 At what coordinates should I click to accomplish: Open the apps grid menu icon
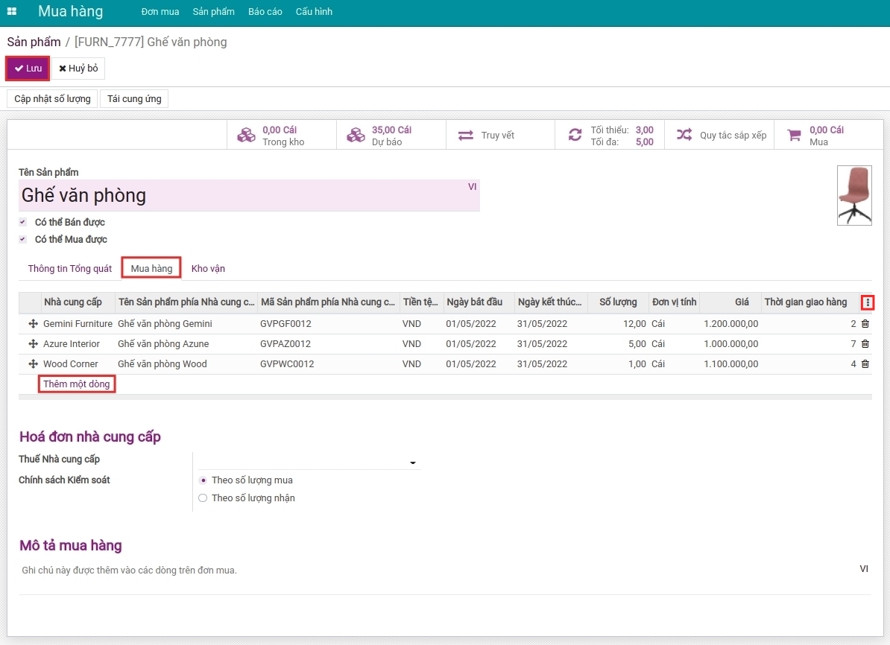pos(12,11)
